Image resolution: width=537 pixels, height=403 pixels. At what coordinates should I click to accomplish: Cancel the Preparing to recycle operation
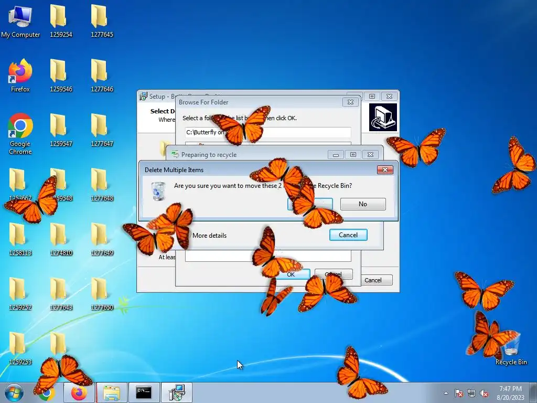[x=348, y=235]
